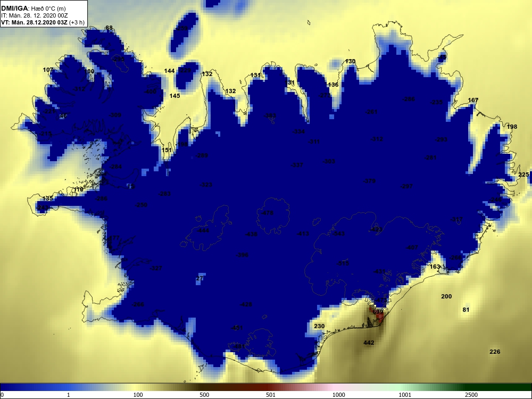Screen dimensions: 532x399
Task: Click the map value 225 on the east coast
Action: pyautogui.click(x=524, y=174)
